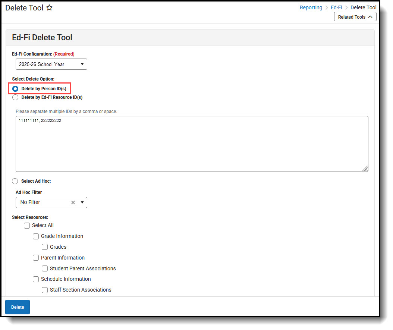Choose the Select Ad Hoc radio button
393x330 pixels.
[x=15, y=181]
